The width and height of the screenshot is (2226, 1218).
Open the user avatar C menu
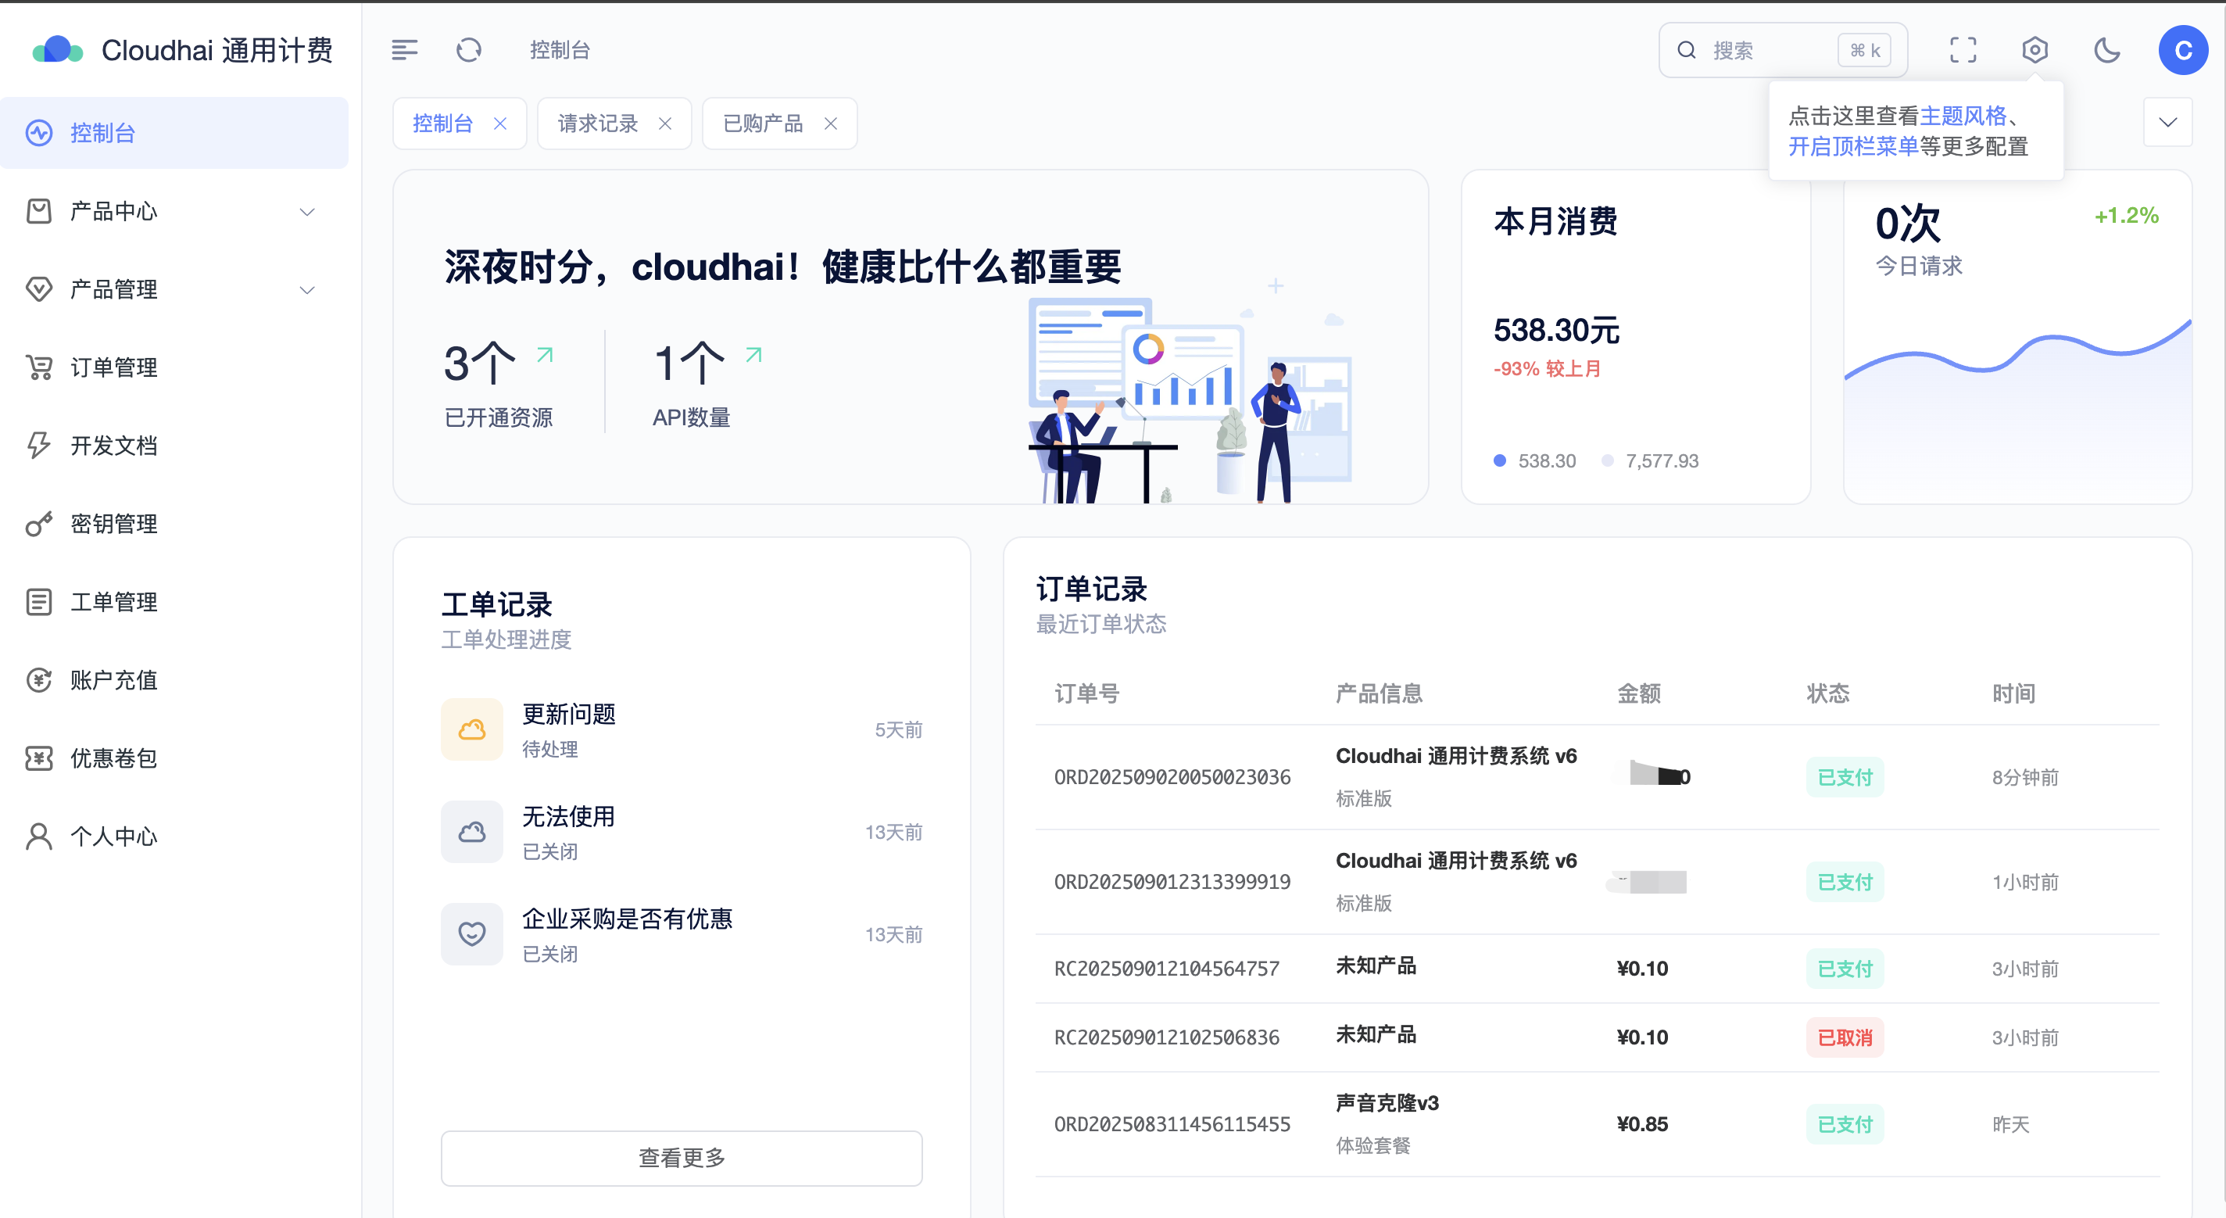pos(2183,50)
